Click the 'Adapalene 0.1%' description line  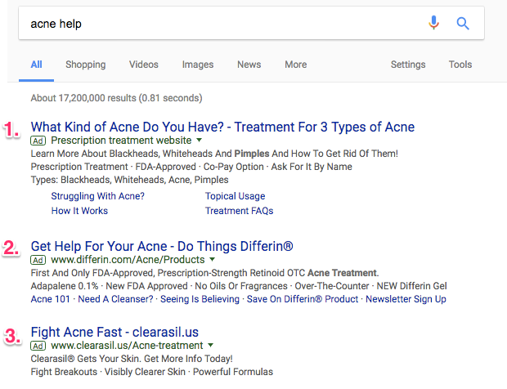(239, 286)
